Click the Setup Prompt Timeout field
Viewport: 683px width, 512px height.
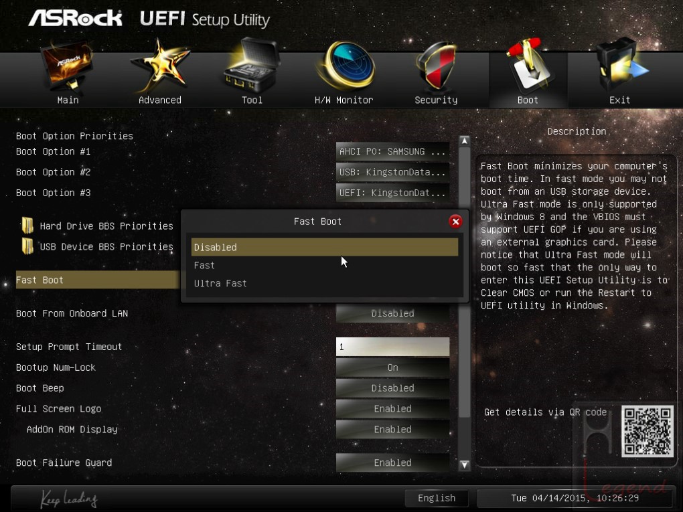(392, 347)
